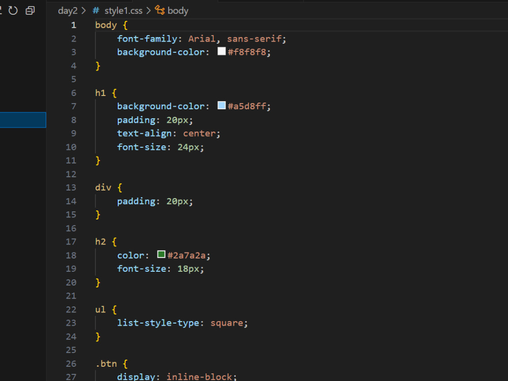Viewport: 508px width, 381px height.
Task: Click the #2a7a2a hex value
Action: [x=187, y=256]
